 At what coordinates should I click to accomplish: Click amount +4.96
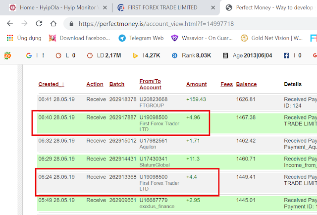193,117
